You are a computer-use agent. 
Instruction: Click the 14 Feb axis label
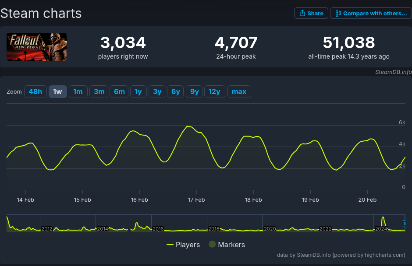point(25,200)
